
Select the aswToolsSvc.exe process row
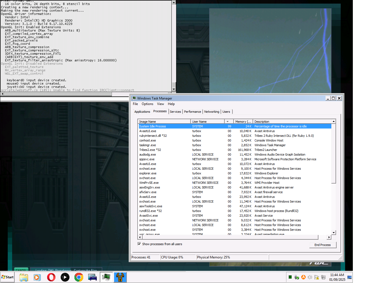point(235,206)
